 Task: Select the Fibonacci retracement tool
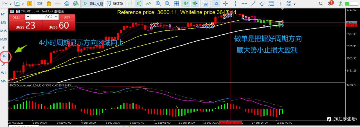tap(271, 4)
